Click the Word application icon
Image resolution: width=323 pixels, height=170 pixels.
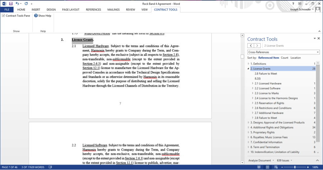4,4
